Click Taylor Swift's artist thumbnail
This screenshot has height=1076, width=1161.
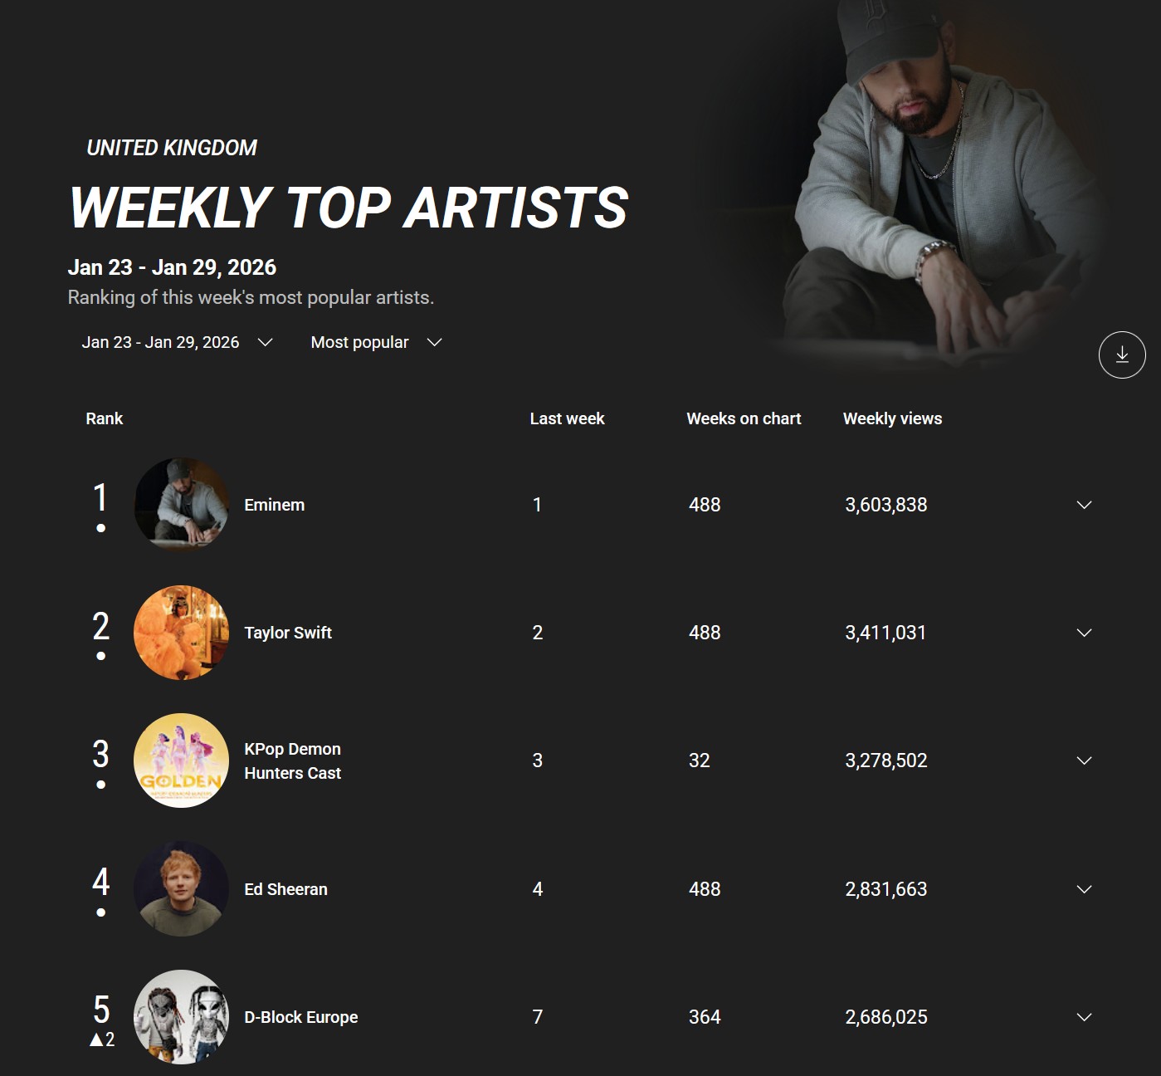pos(181,633)
